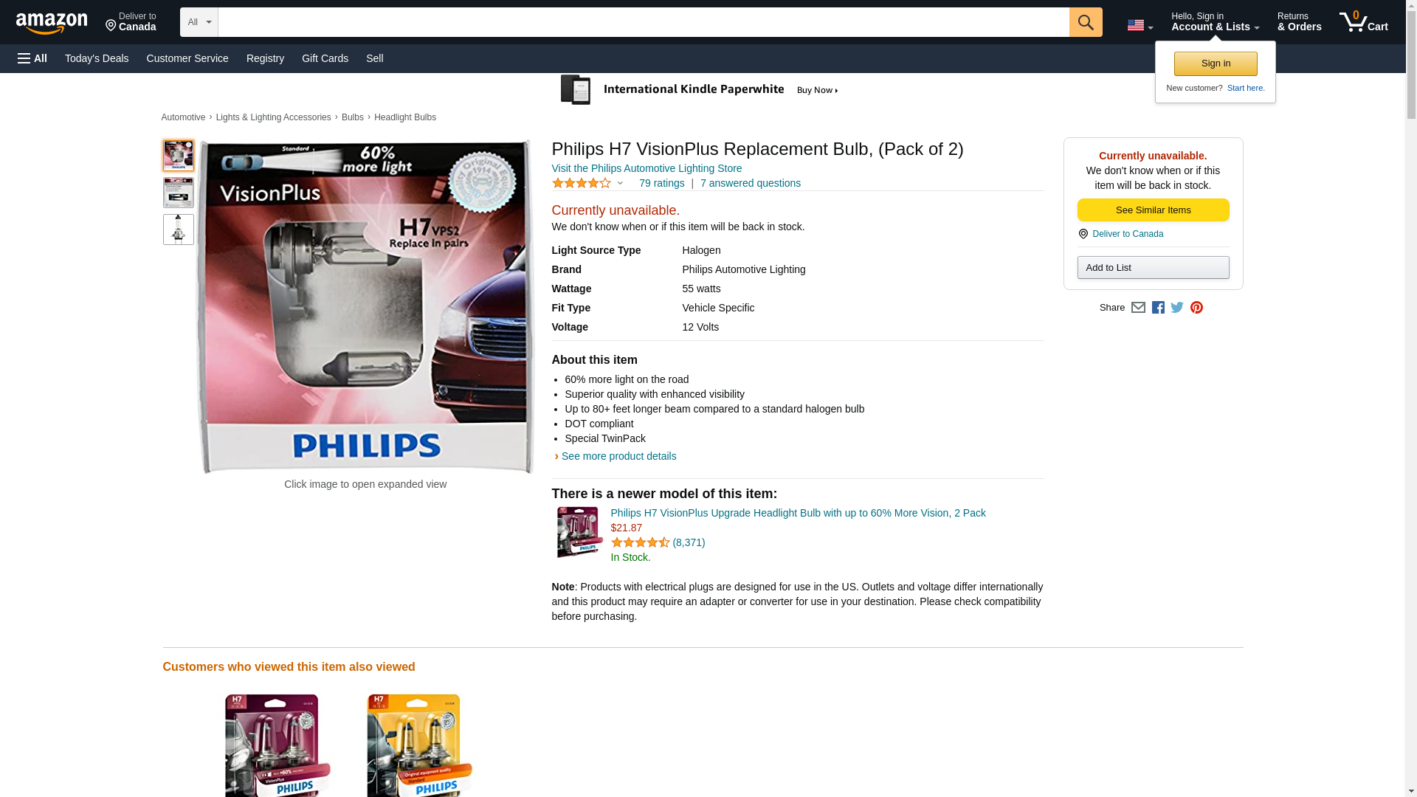1417x797 pixels.
Task: Open the shopping cart icon
Action: pos(1363,22)
